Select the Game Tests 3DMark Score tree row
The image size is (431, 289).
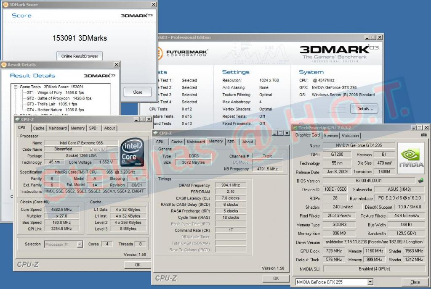(52, 87)
